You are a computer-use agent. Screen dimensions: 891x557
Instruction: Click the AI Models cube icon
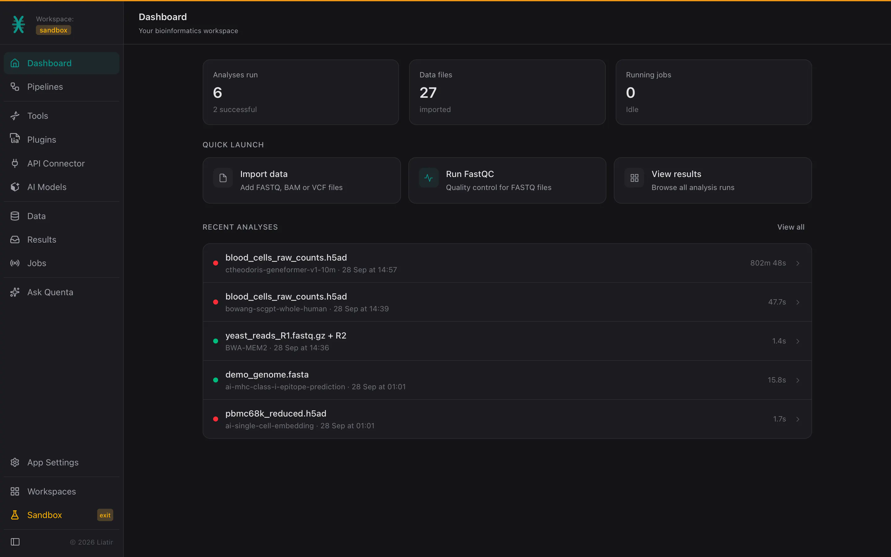coord(15,187)
